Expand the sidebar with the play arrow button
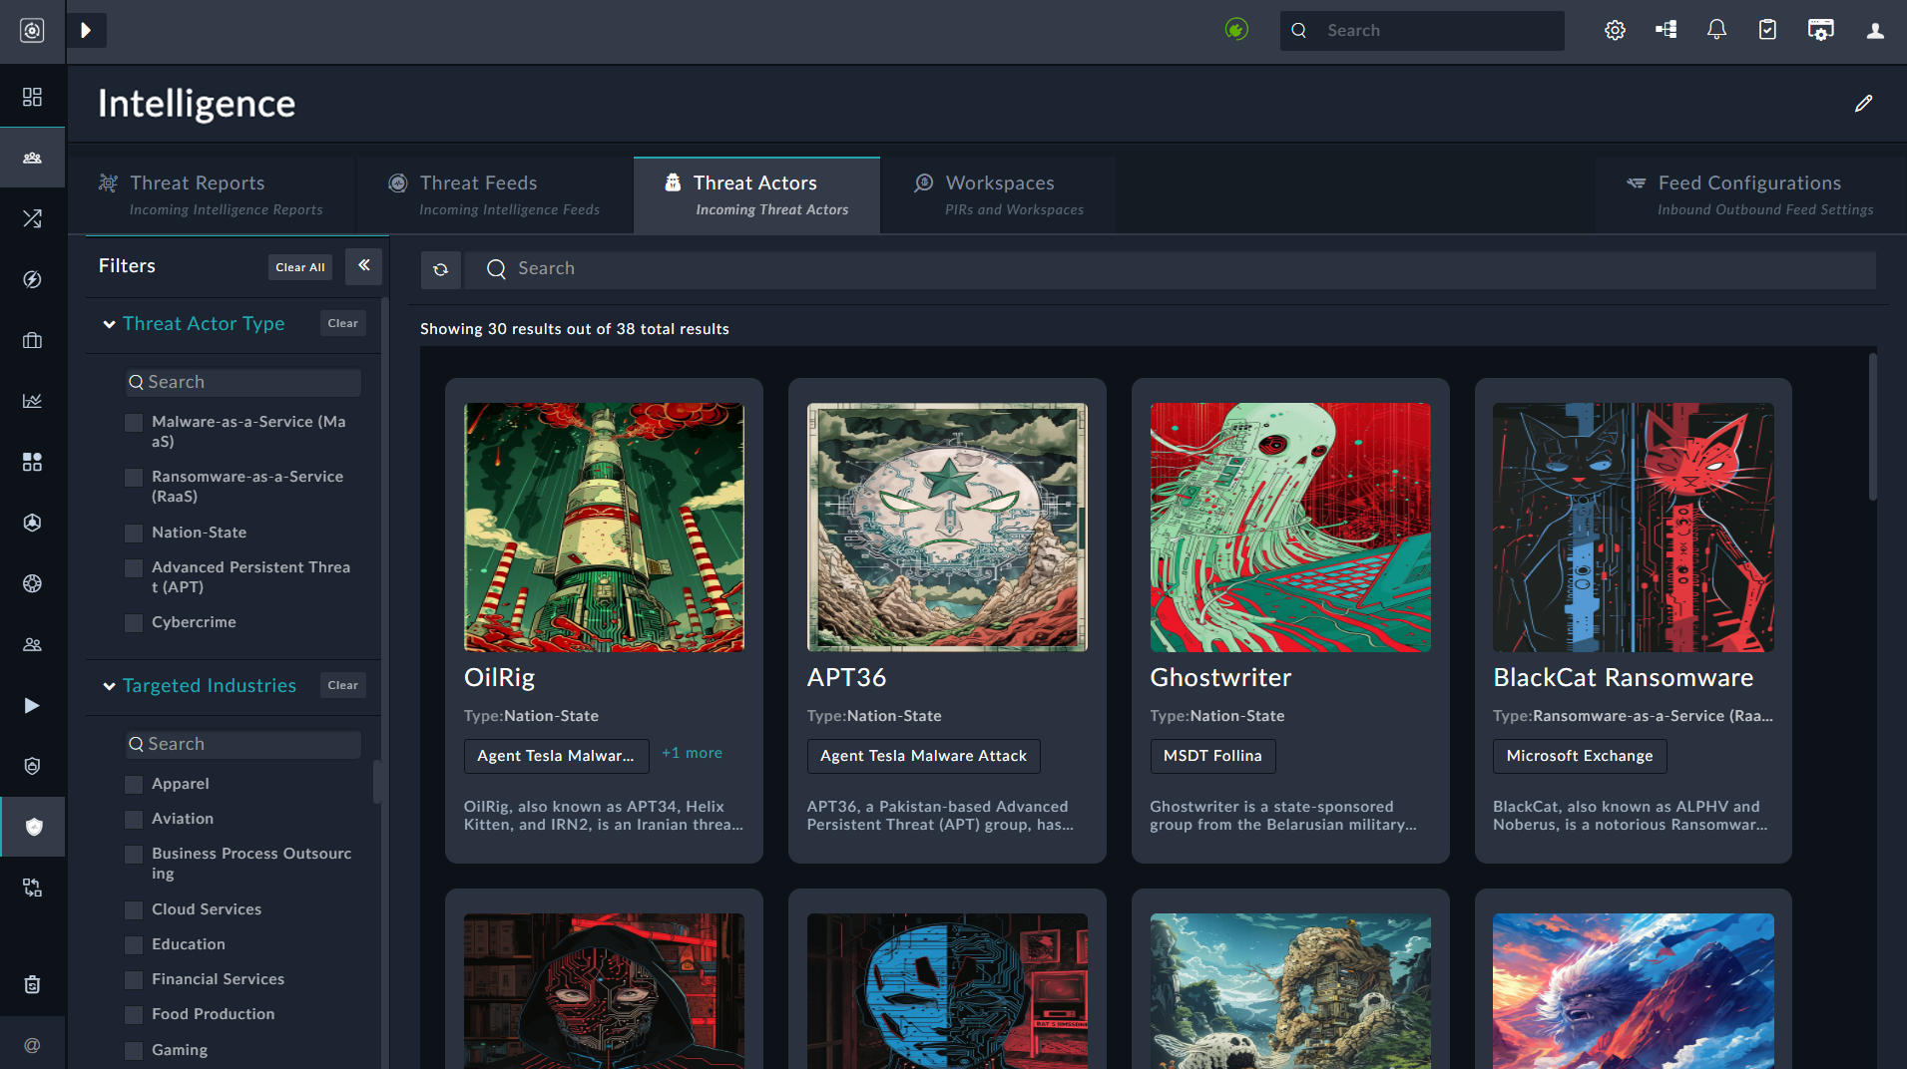Image resolution: width=1907 pixels, height=1069 pixels. click(87, 31)
